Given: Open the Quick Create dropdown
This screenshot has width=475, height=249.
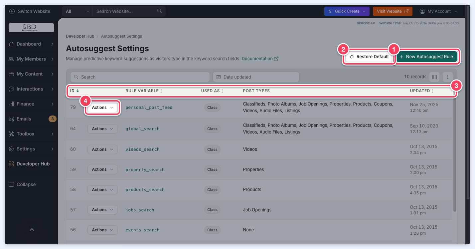Looking at the screenshot, I should (x=347, y=11).
